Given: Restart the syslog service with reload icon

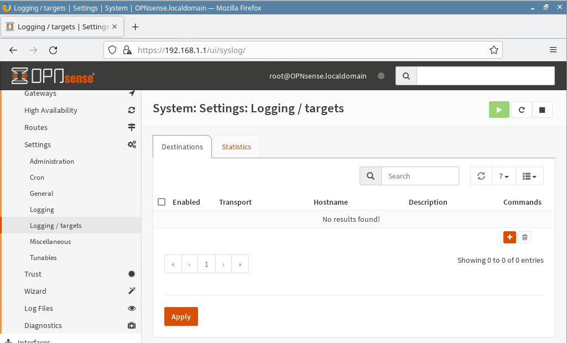Looking at the screenshot, I should [521, 110].
